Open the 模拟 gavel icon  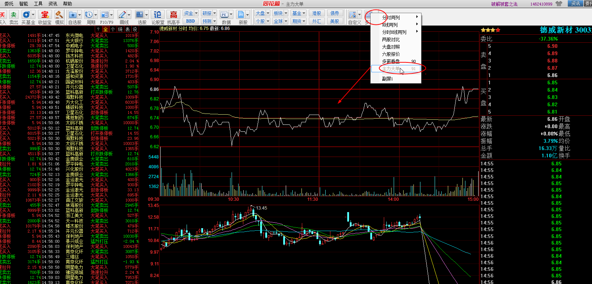pyautogui.click(x=59, y=15)
